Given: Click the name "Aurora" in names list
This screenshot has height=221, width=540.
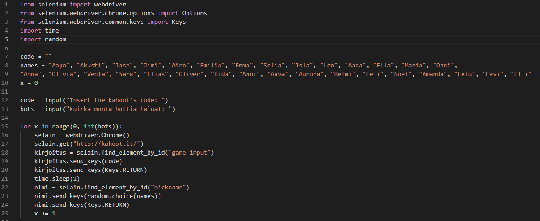Looking at the screenshot, I should click(309, 74).
